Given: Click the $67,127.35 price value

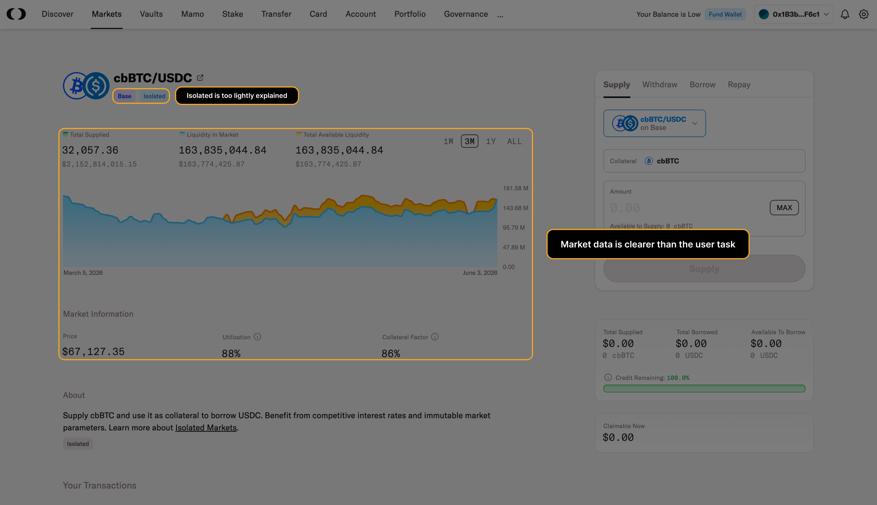Looking at the screenshot, I should click(x=93, y=352).
